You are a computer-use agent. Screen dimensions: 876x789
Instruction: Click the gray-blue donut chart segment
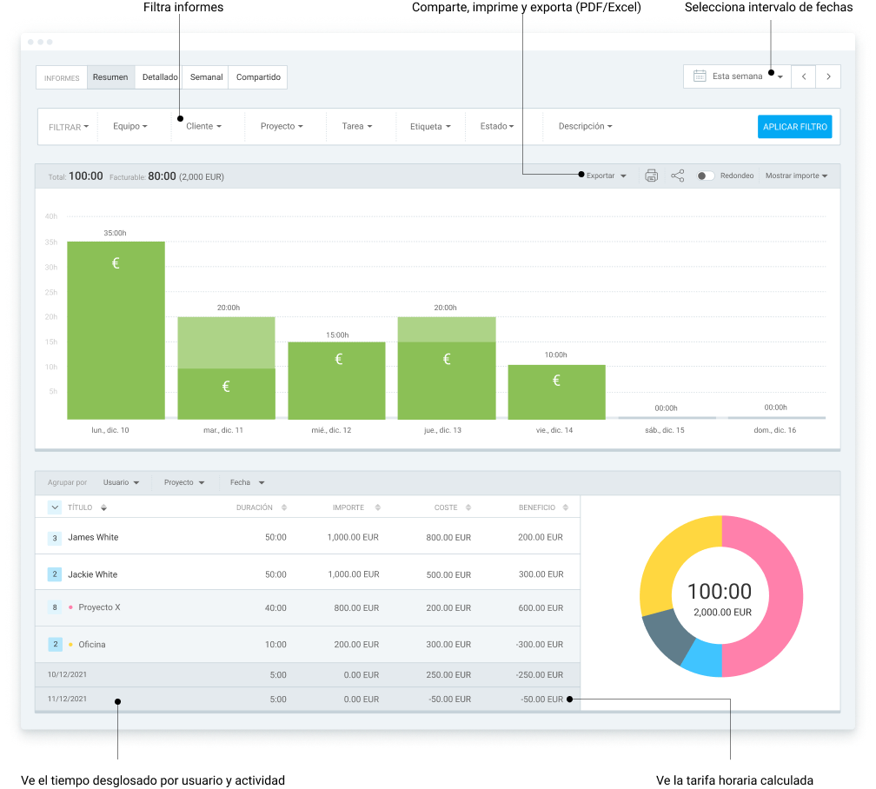pyautogui.click(x=666, y=633)
